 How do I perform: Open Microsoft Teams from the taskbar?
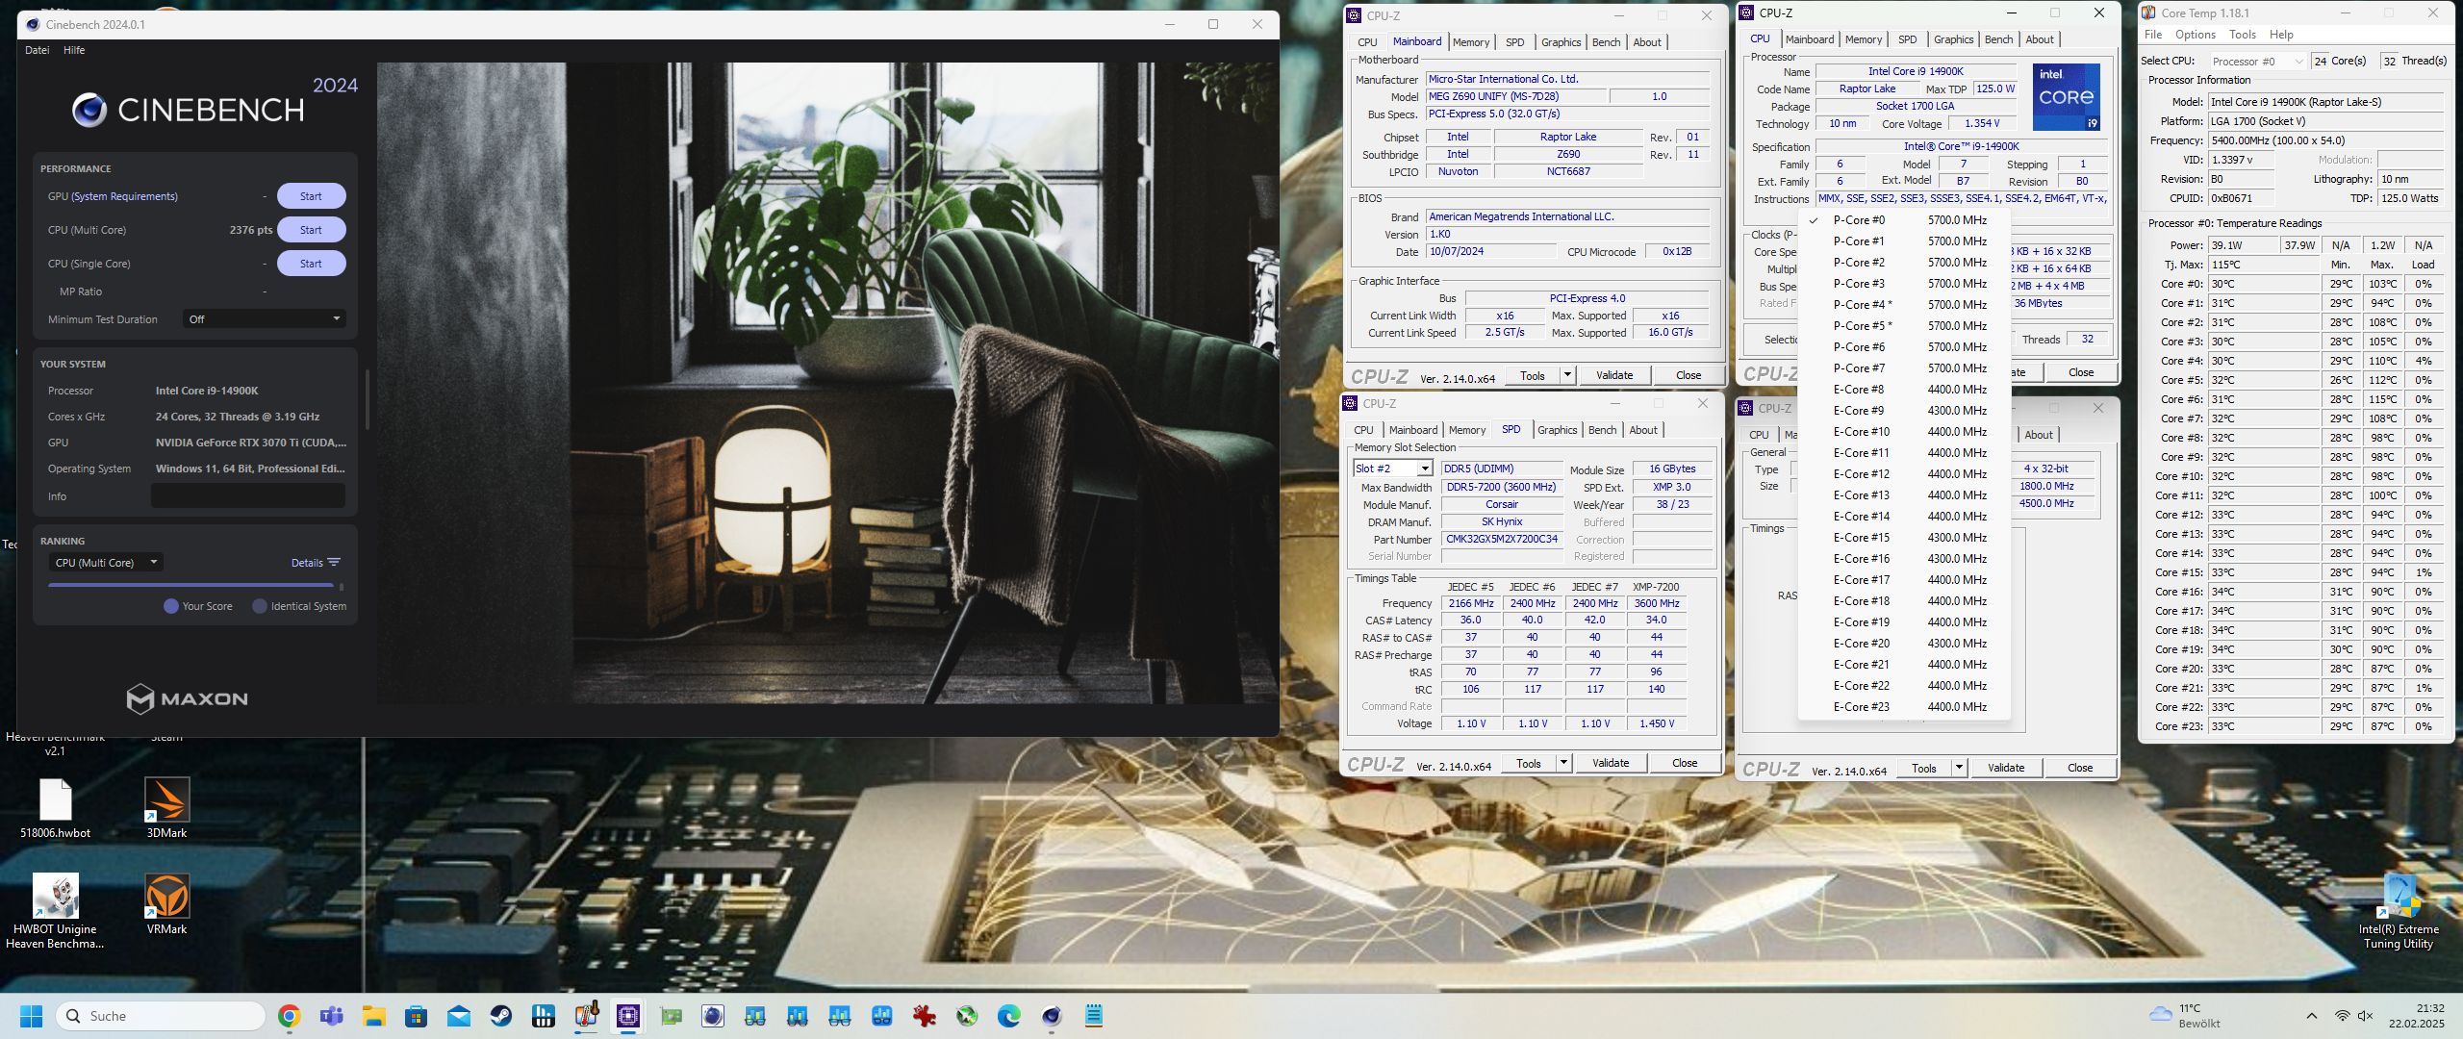(x=331, y=1016)
